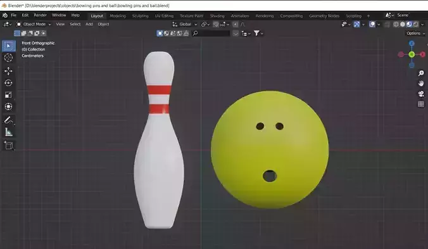Click the pan view hand icon
The image size is (428, 249).
pos(421,84)
